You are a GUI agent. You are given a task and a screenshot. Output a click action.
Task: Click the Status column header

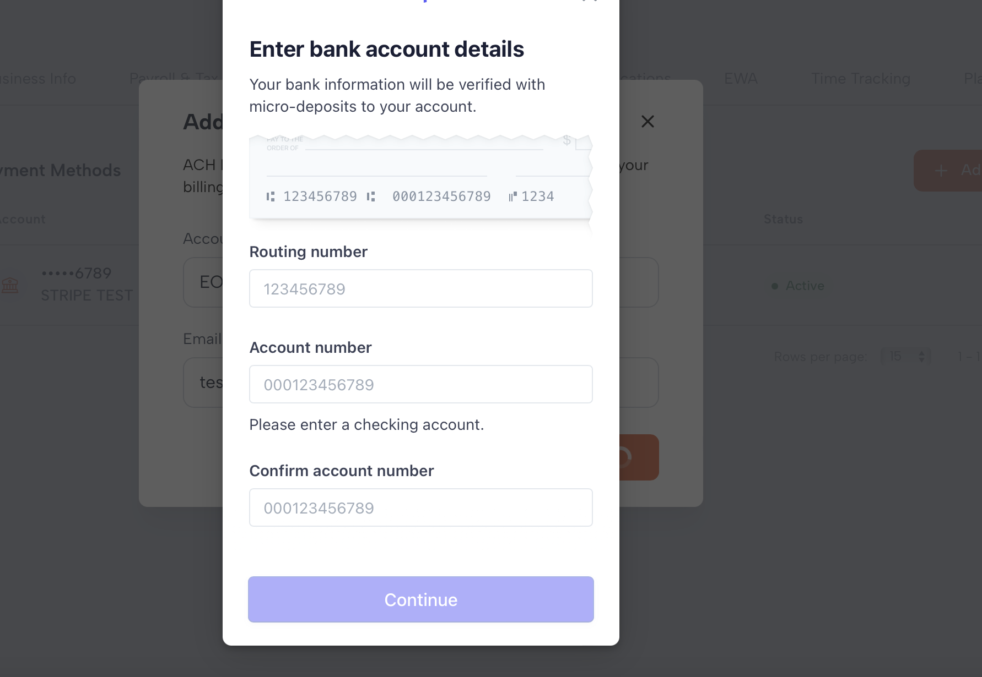pos(783,219)
